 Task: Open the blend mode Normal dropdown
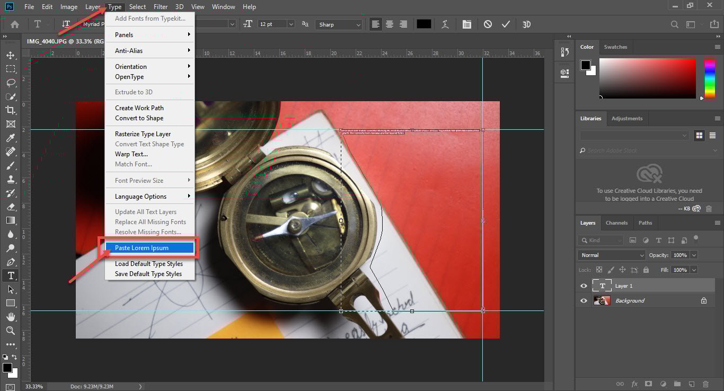[x=611, y=255]
